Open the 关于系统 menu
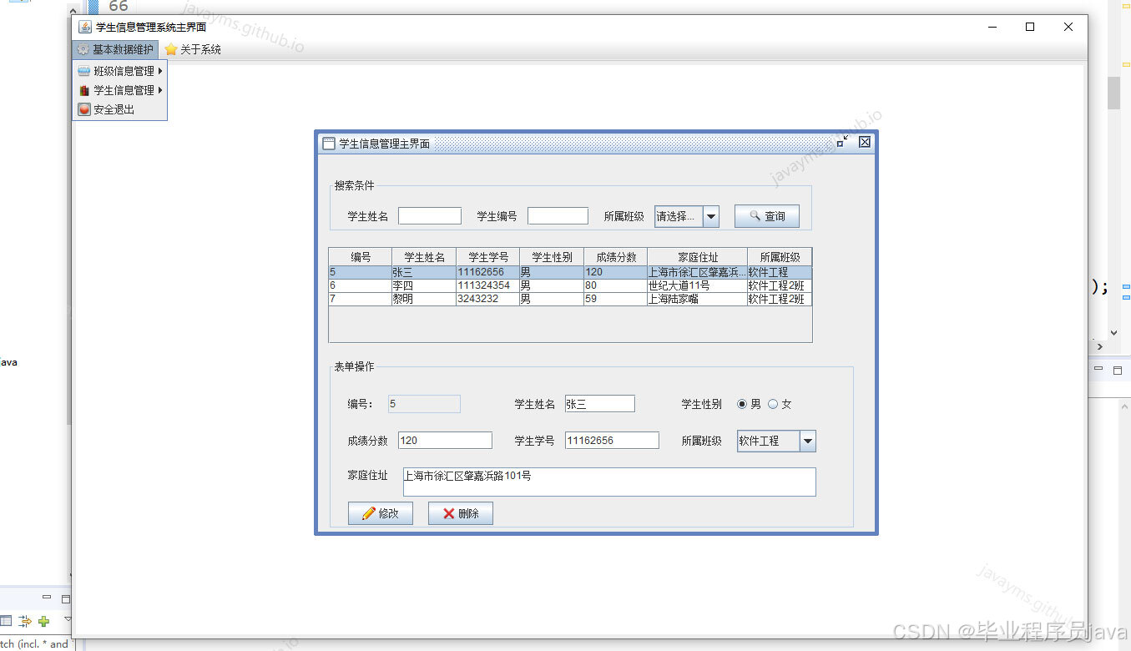 click(193, 49)
